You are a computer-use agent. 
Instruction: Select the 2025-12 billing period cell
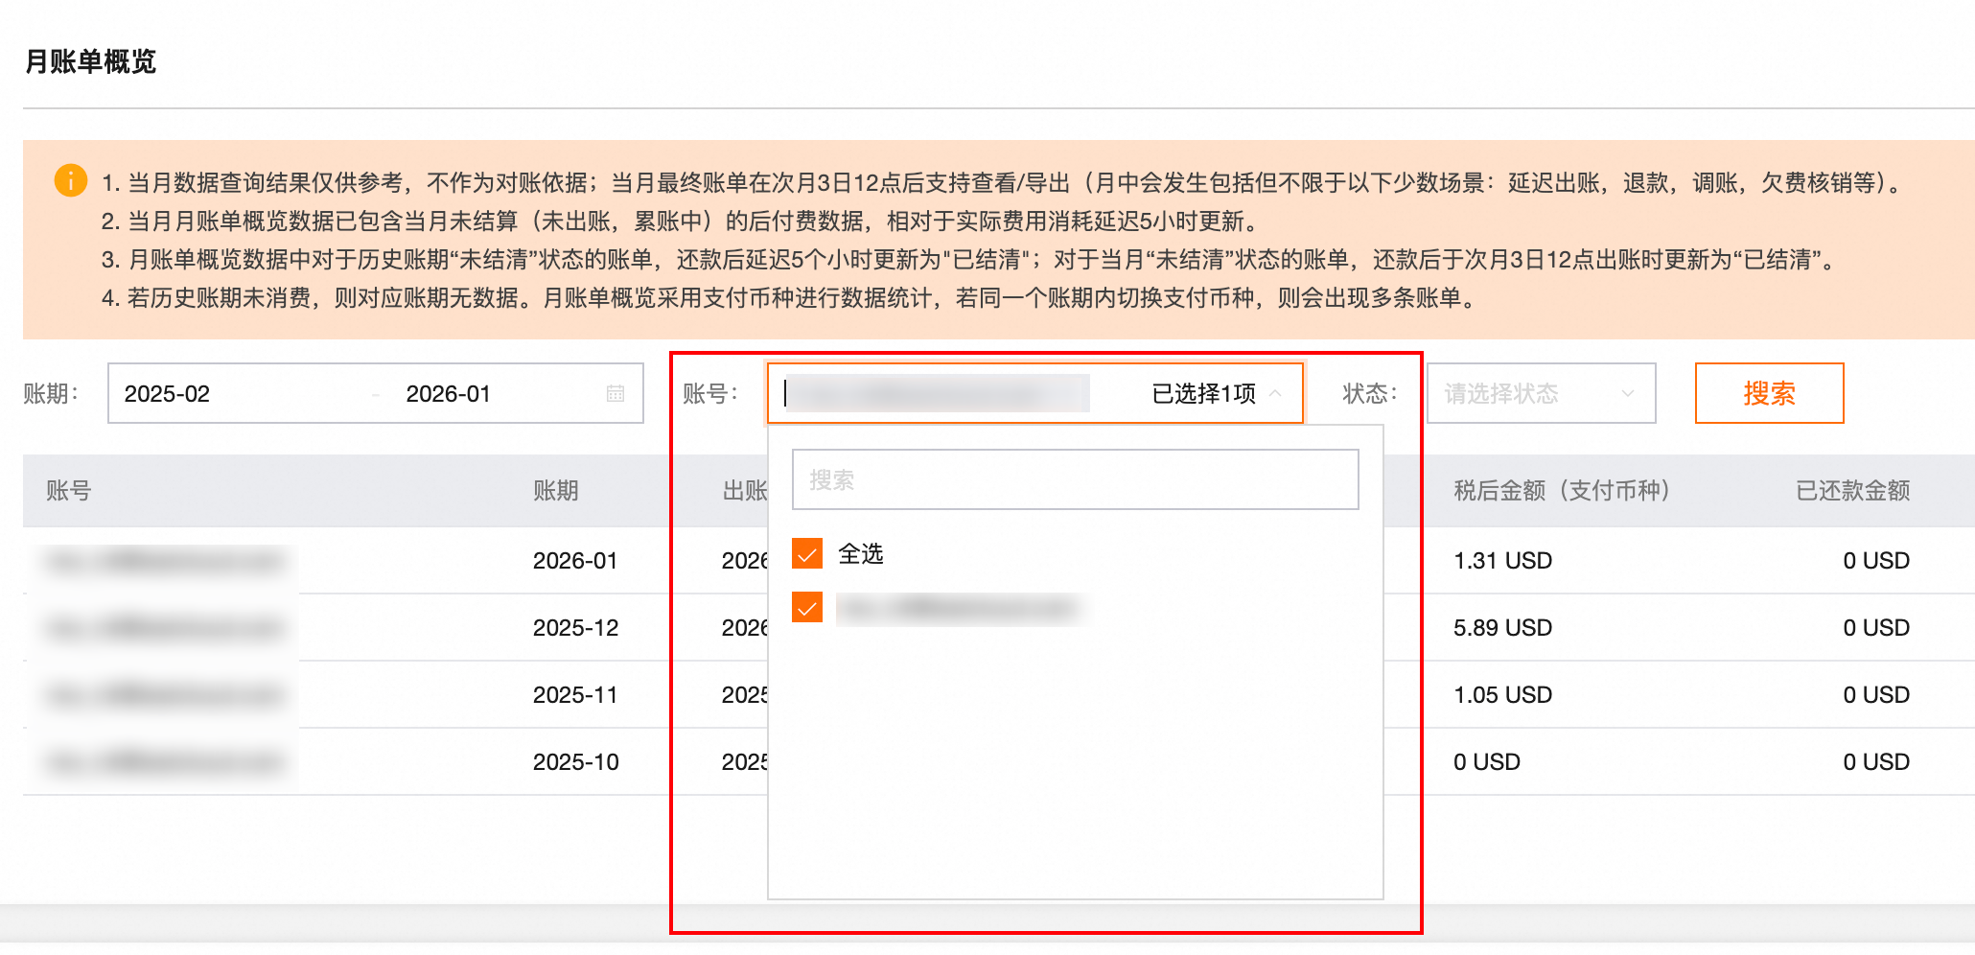pyautogui.click(x=575, y=628)
